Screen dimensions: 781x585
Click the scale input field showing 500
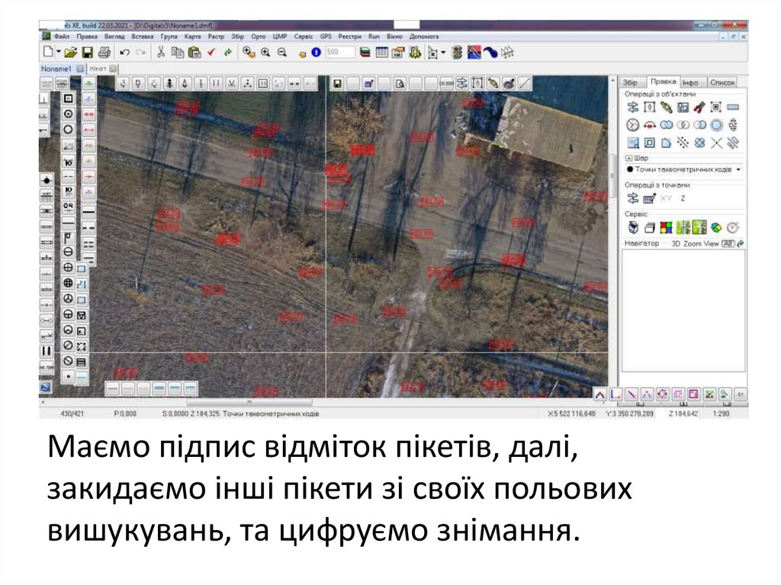339,52
